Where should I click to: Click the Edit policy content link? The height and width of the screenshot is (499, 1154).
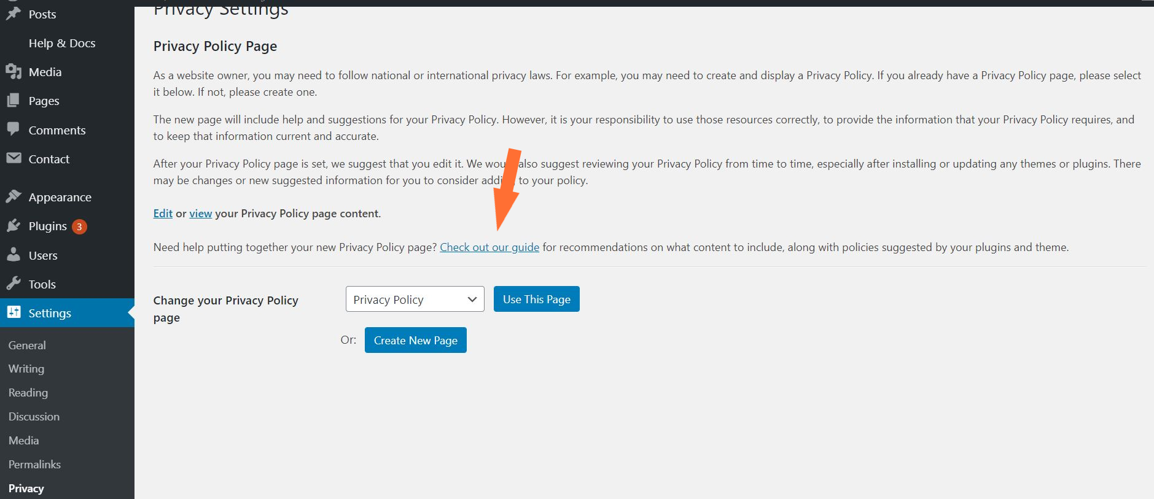162,213
